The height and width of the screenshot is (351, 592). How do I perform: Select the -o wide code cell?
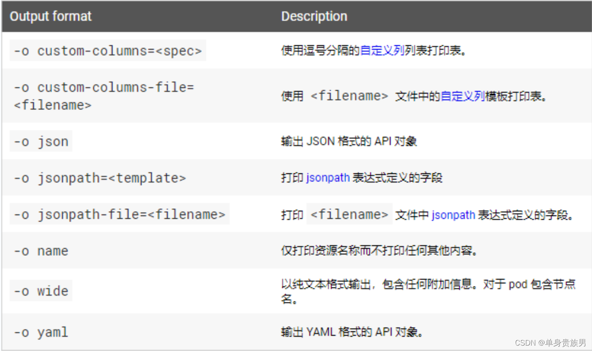click(x=41, y=291)
